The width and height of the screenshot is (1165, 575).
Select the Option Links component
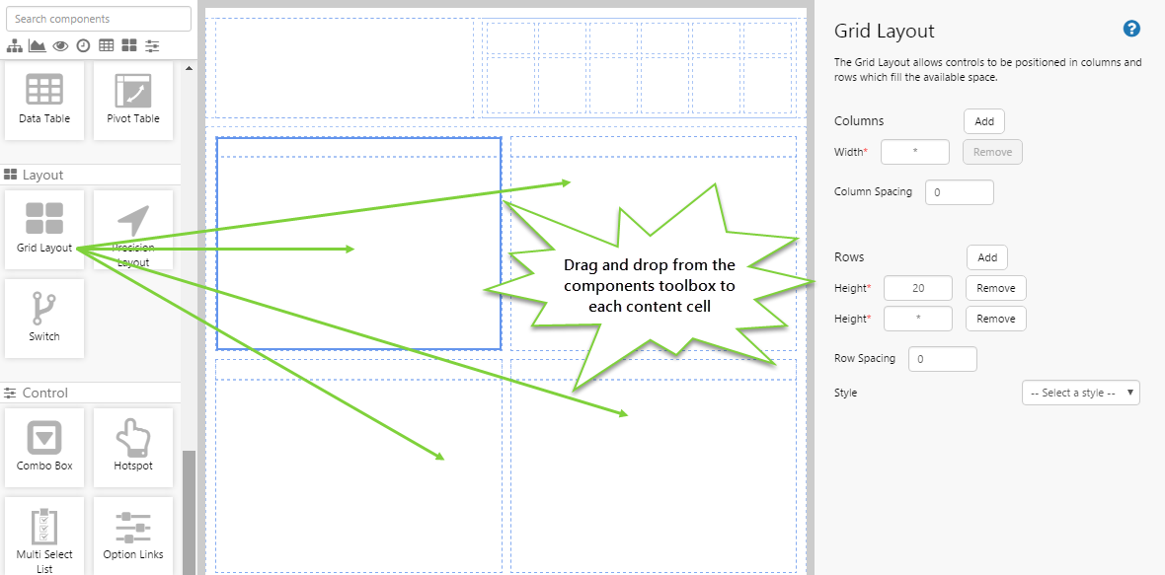(x=132, y=536)
